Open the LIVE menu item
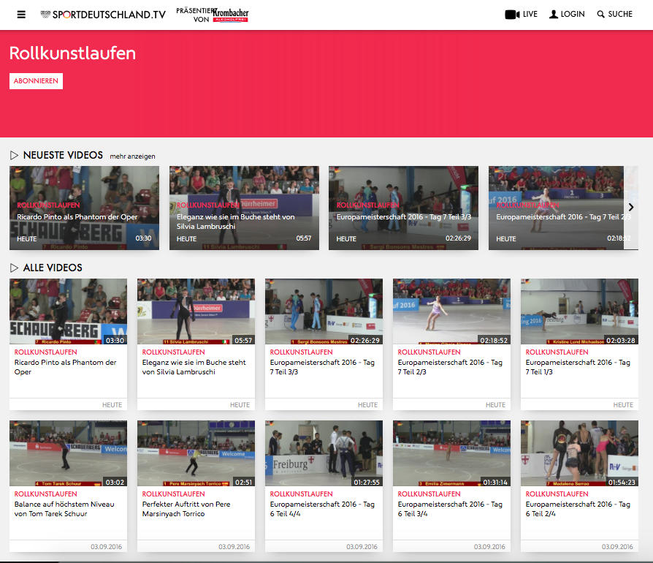Image resolution: width=653 pixels, height=563 pixels. click(521, 14)
